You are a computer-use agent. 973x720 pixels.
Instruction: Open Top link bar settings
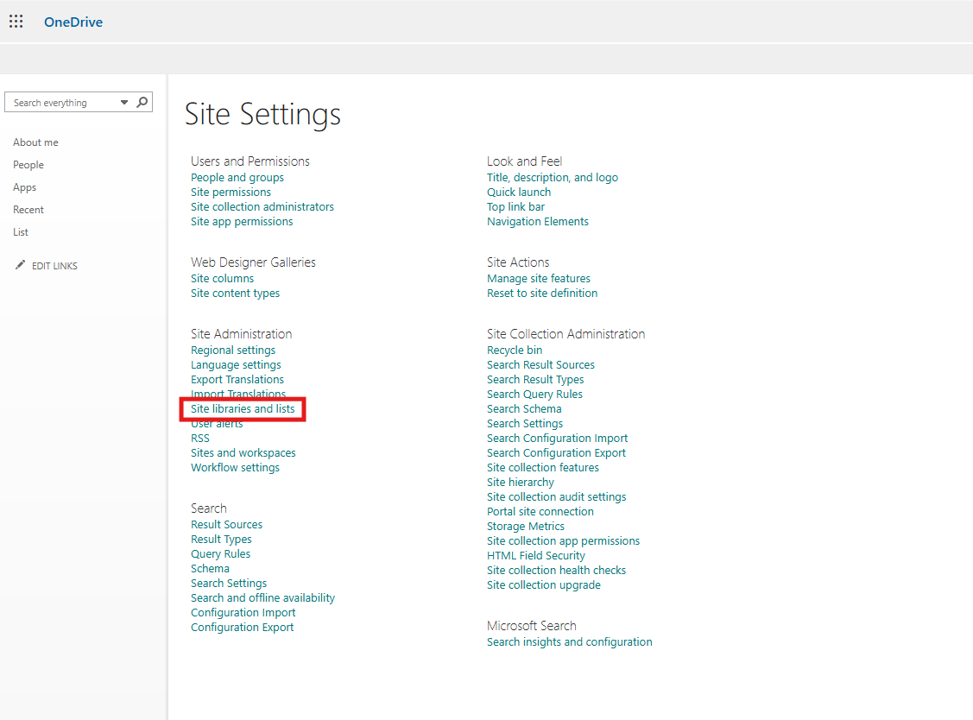(515, 206)
